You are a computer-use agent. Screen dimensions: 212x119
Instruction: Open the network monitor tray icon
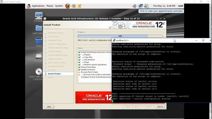point(140,6)
